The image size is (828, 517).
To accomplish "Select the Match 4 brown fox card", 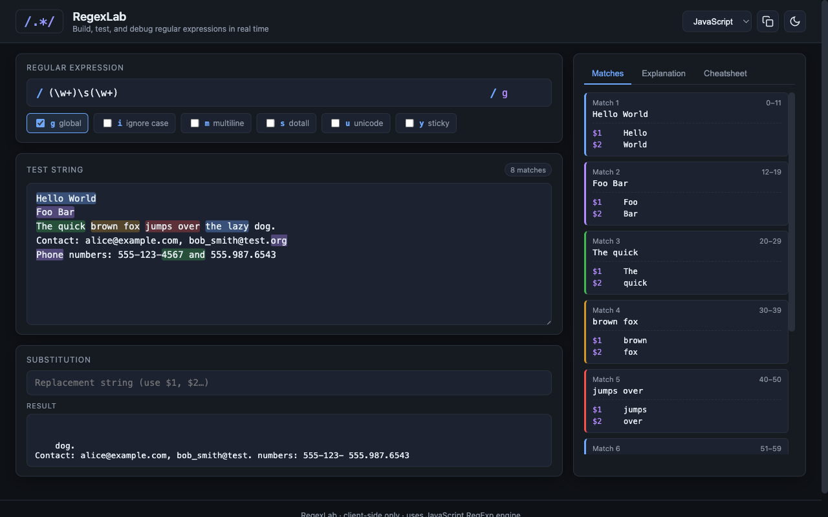I will click(686, 332).
